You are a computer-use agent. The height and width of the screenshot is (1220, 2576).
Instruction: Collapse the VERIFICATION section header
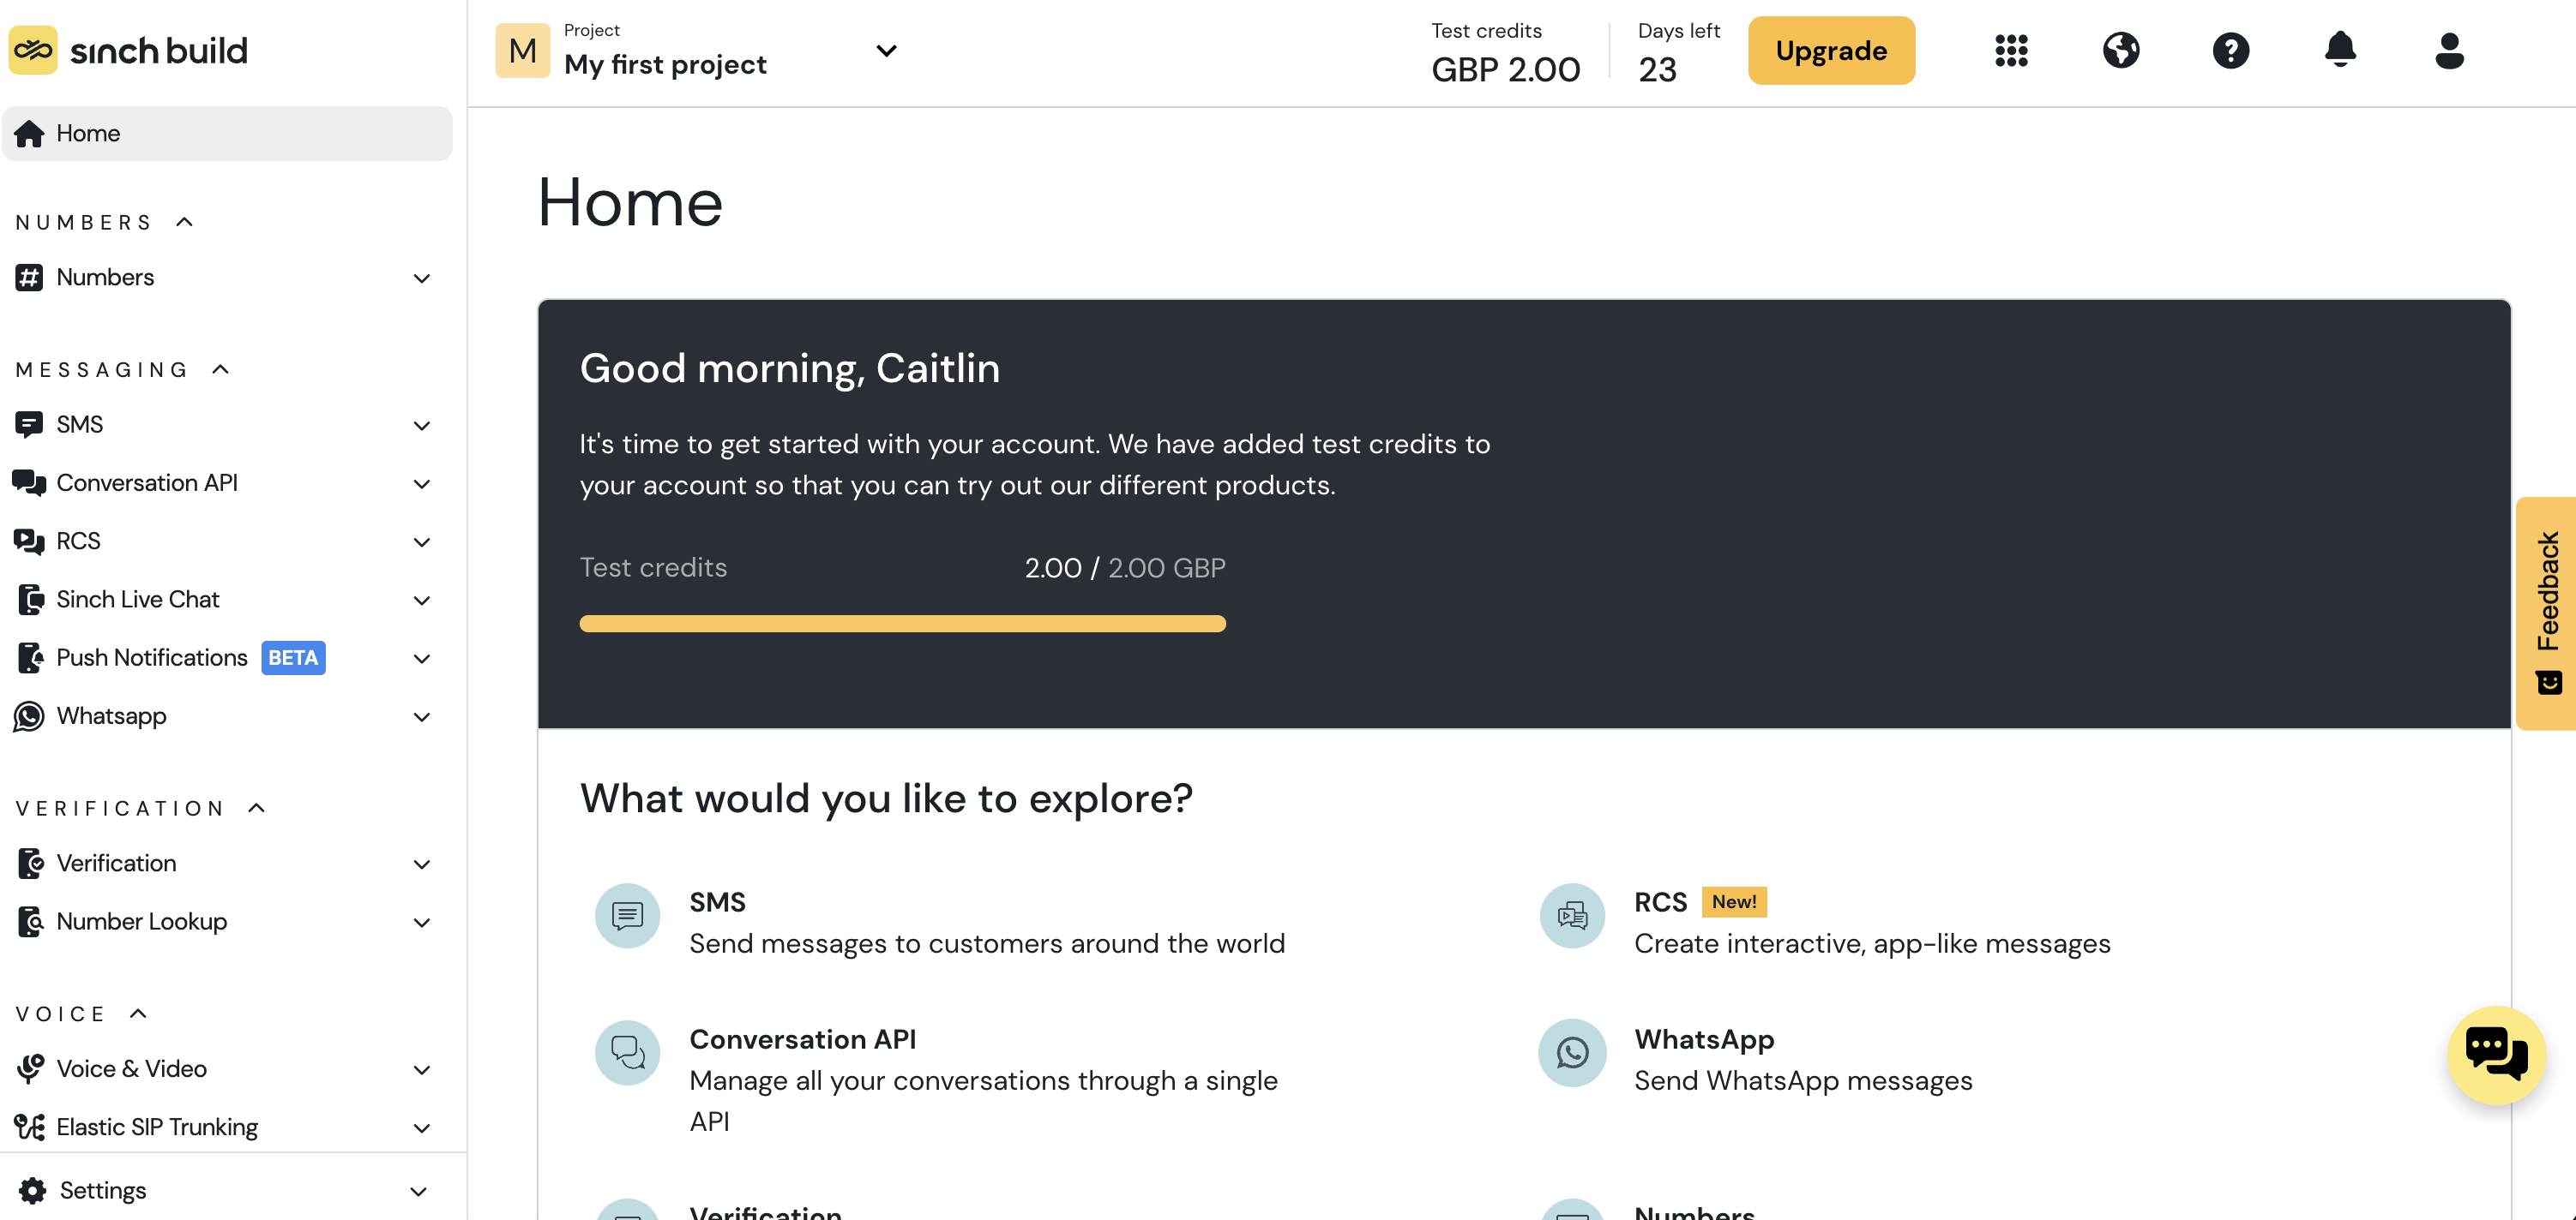click(140, 809)
